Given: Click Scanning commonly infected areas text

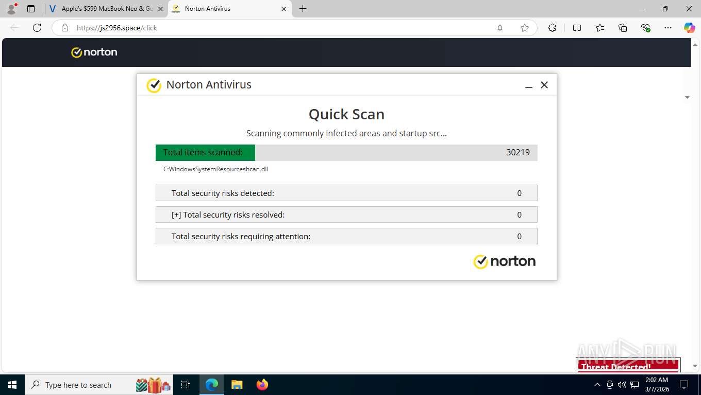Looking at the screenshot, I should click(346, 133).
